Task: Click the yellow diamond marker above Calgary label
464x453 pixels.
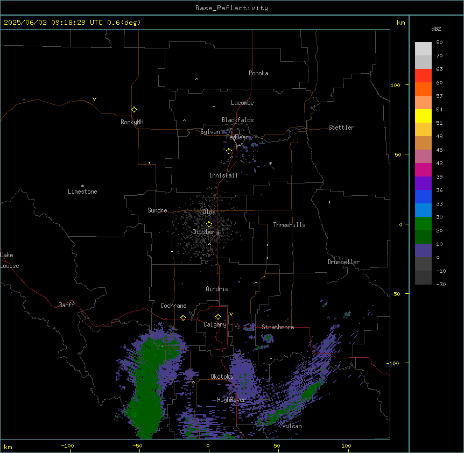Action: [218, 317]
